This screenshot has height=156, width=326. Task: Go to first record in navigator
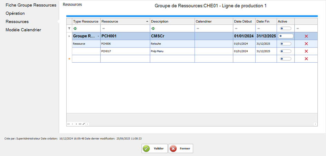click(68, 124)
